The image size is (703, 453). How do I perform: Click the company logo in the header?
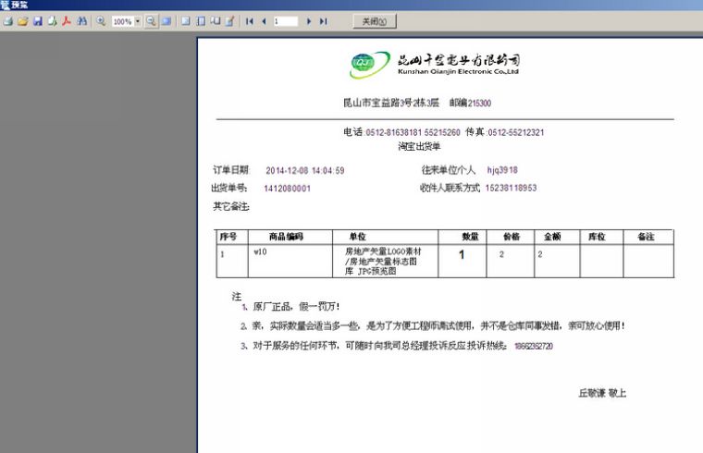pyautogui.click(x=370, y=65)
